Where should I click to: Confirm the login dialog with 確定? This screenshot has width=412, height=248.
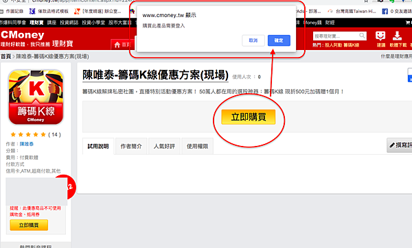pyautogui.click(x=279, y=40)
